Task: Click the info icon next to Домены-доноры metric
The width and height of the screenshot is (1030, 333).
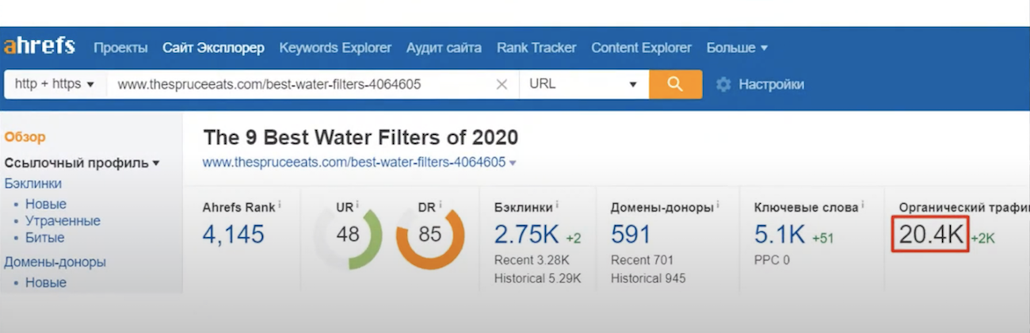Action: click(x=718, y=206)
